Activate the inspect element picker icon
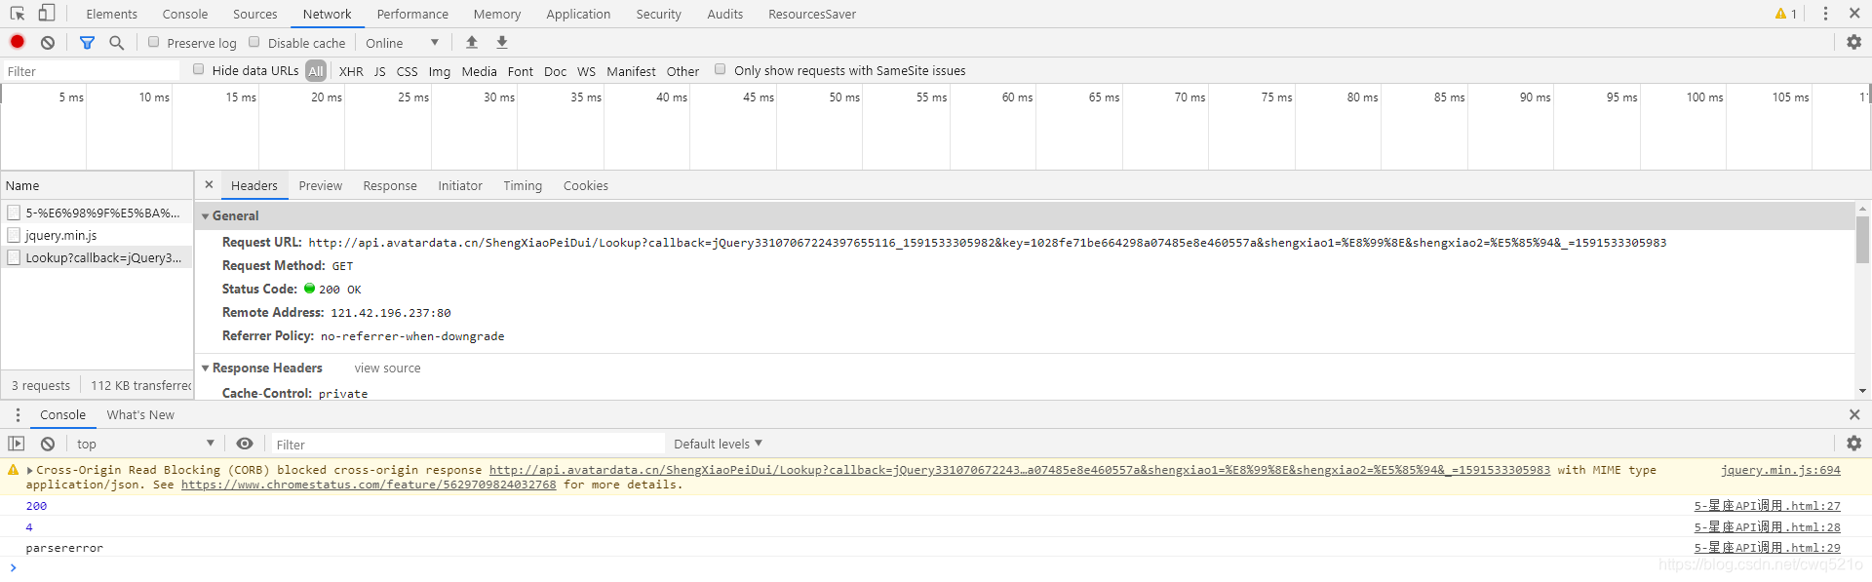 pyautogui.click(x=18, y=14)
